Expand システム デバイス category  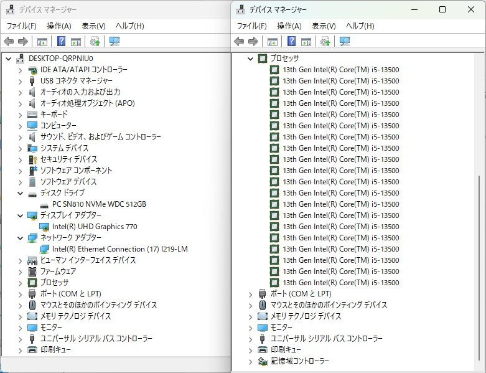point(20,149)
